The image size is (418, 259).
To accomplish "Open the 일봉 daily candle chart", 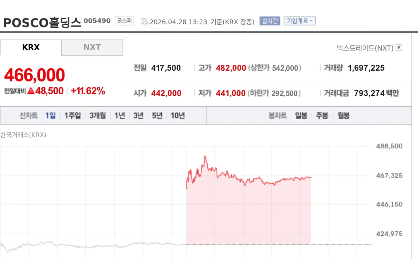I will [x=301, y=116].
